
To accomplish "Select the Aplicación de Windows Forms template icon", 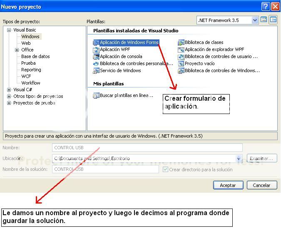I will point(96,42).
